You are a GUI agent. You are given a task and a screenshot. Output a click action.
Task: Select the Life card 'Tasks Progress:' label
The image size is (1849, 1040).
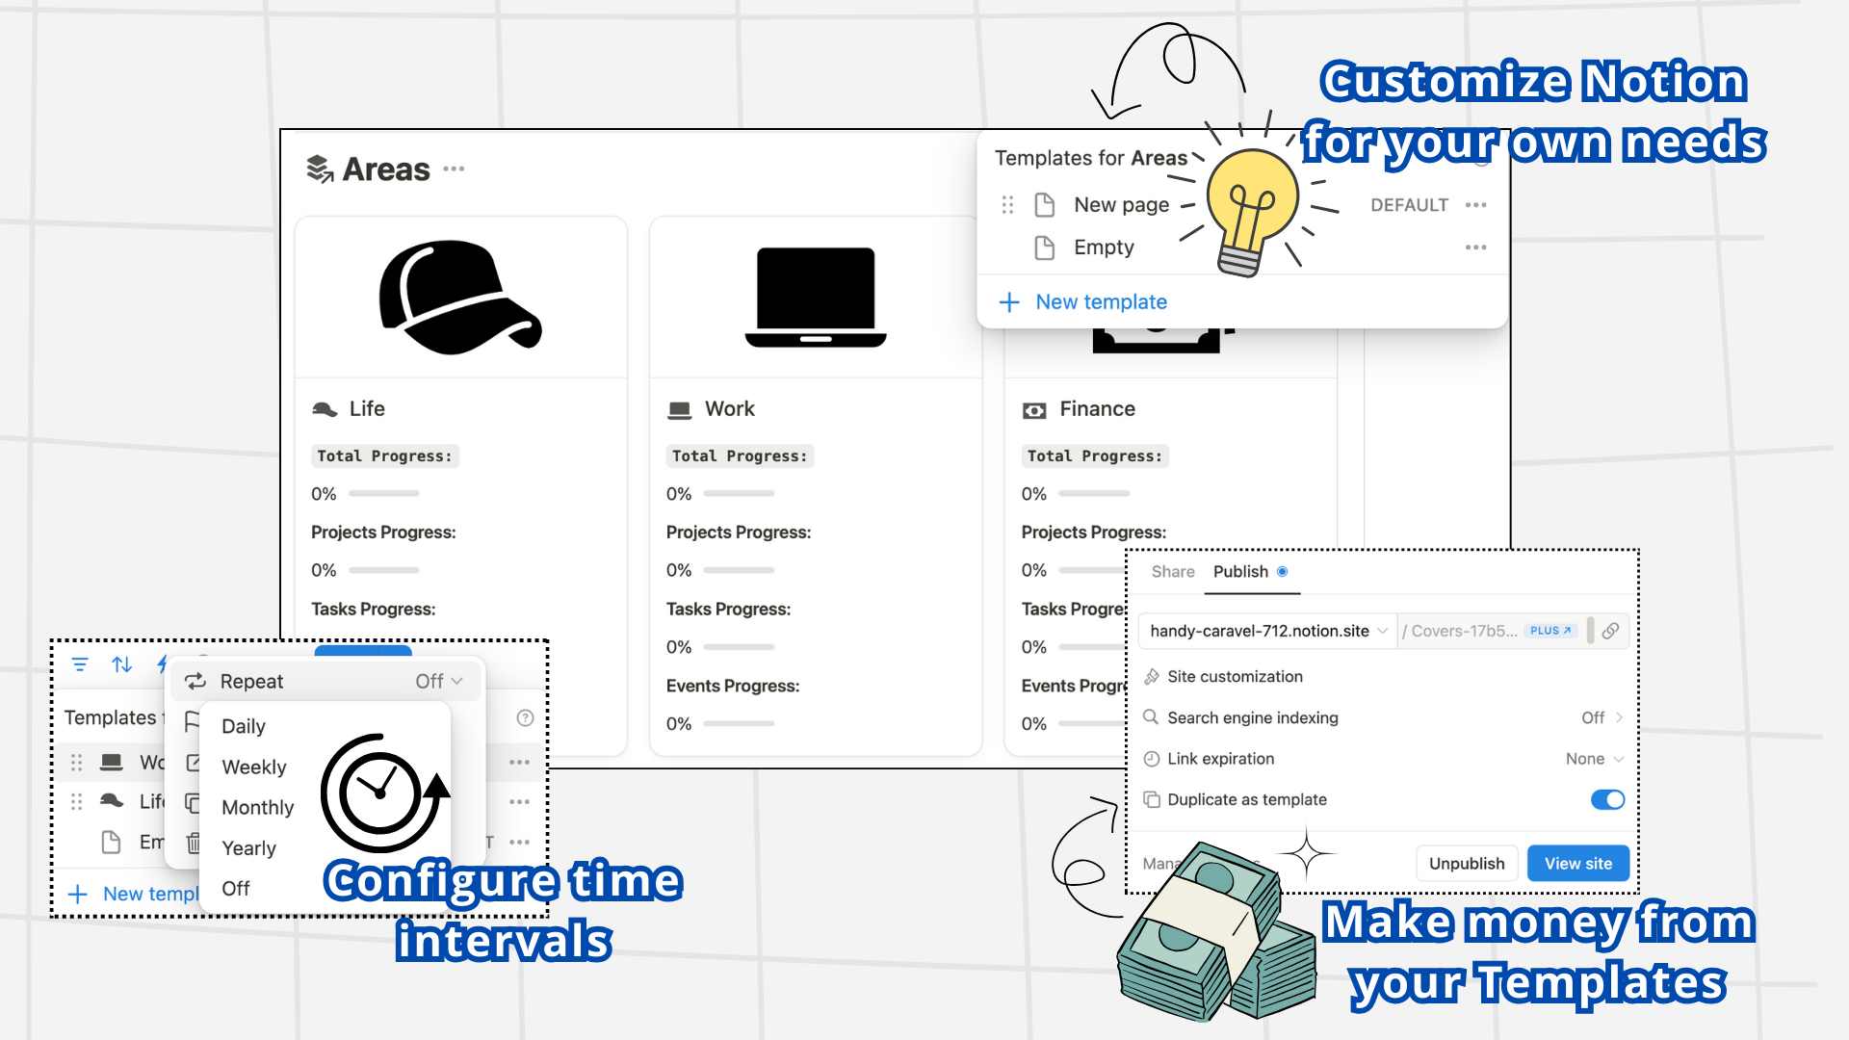(373, 609)
